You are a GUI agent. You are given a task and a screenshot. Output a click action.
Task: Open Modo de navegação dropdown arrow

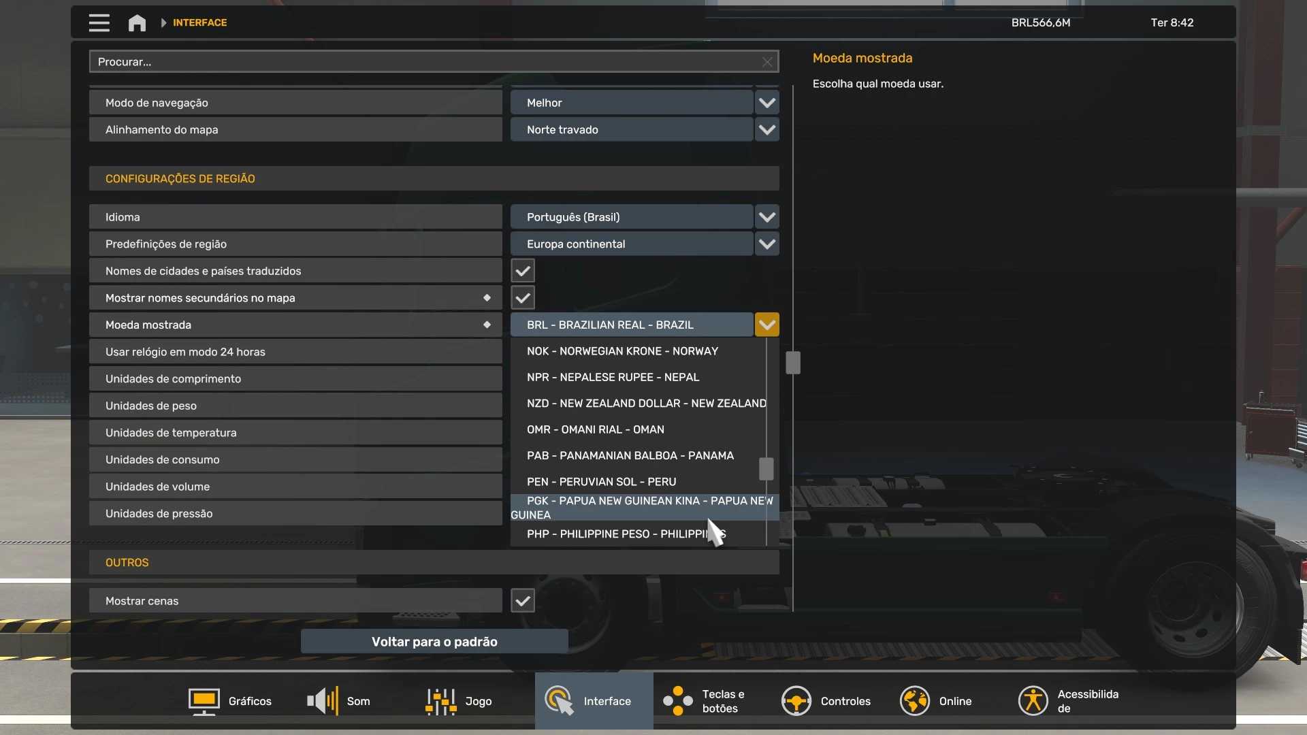click(x=767, y=103)
